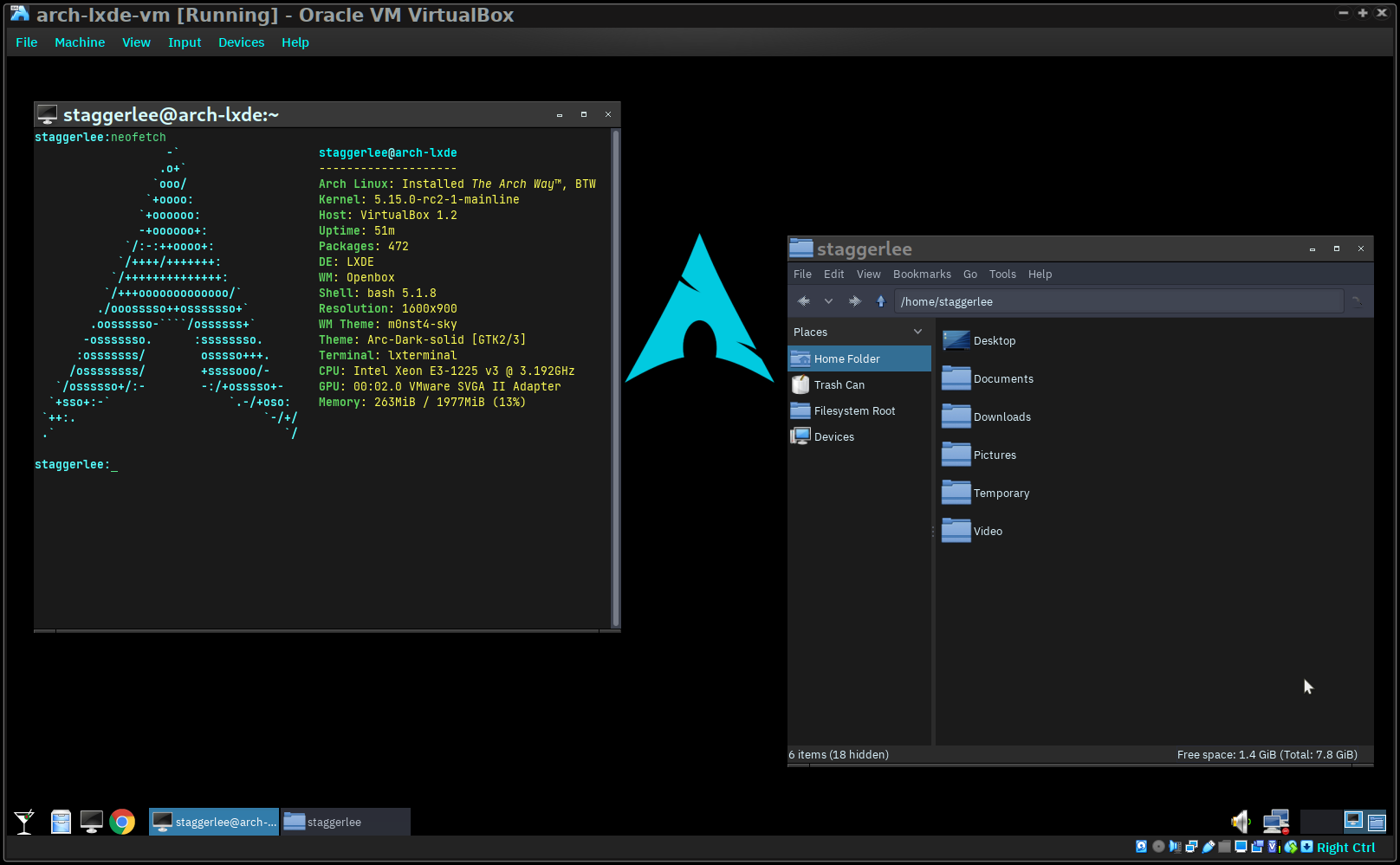Select the Downloads folder
Image resolution: width=1400 pixels, height=865 pixels.
click(987, 416)
